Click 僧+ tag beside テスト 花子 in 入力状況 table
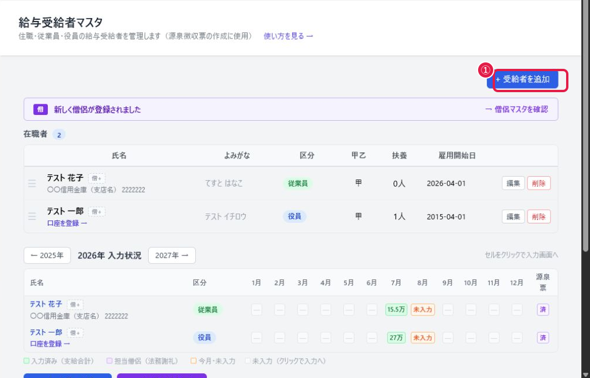 (x=75, y=304)
